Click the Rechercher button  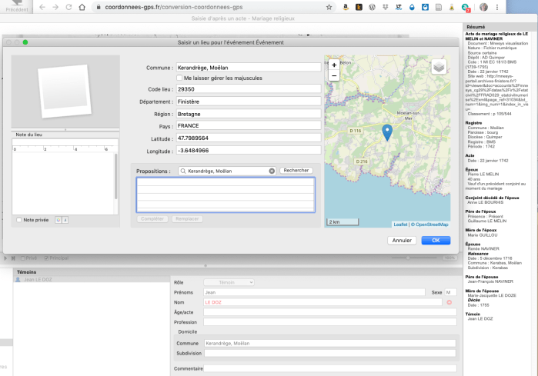coord(296,171)
